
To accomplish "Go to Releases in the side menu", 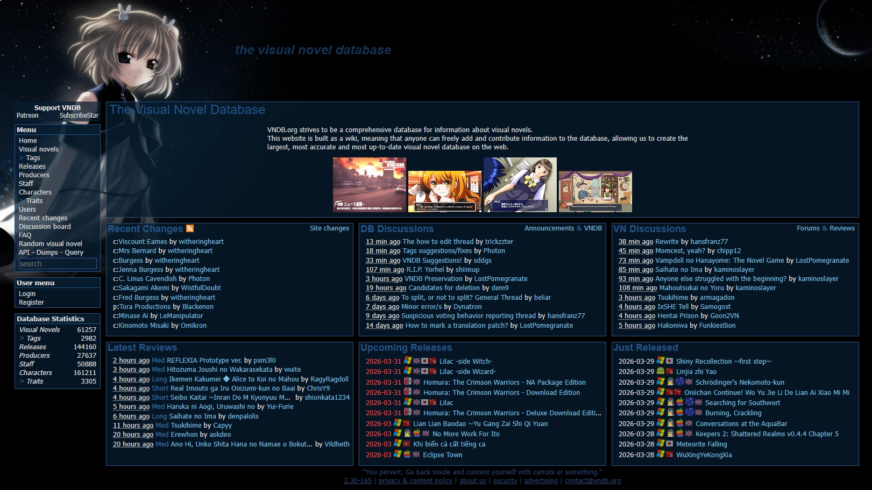I will tap(32, 167).
